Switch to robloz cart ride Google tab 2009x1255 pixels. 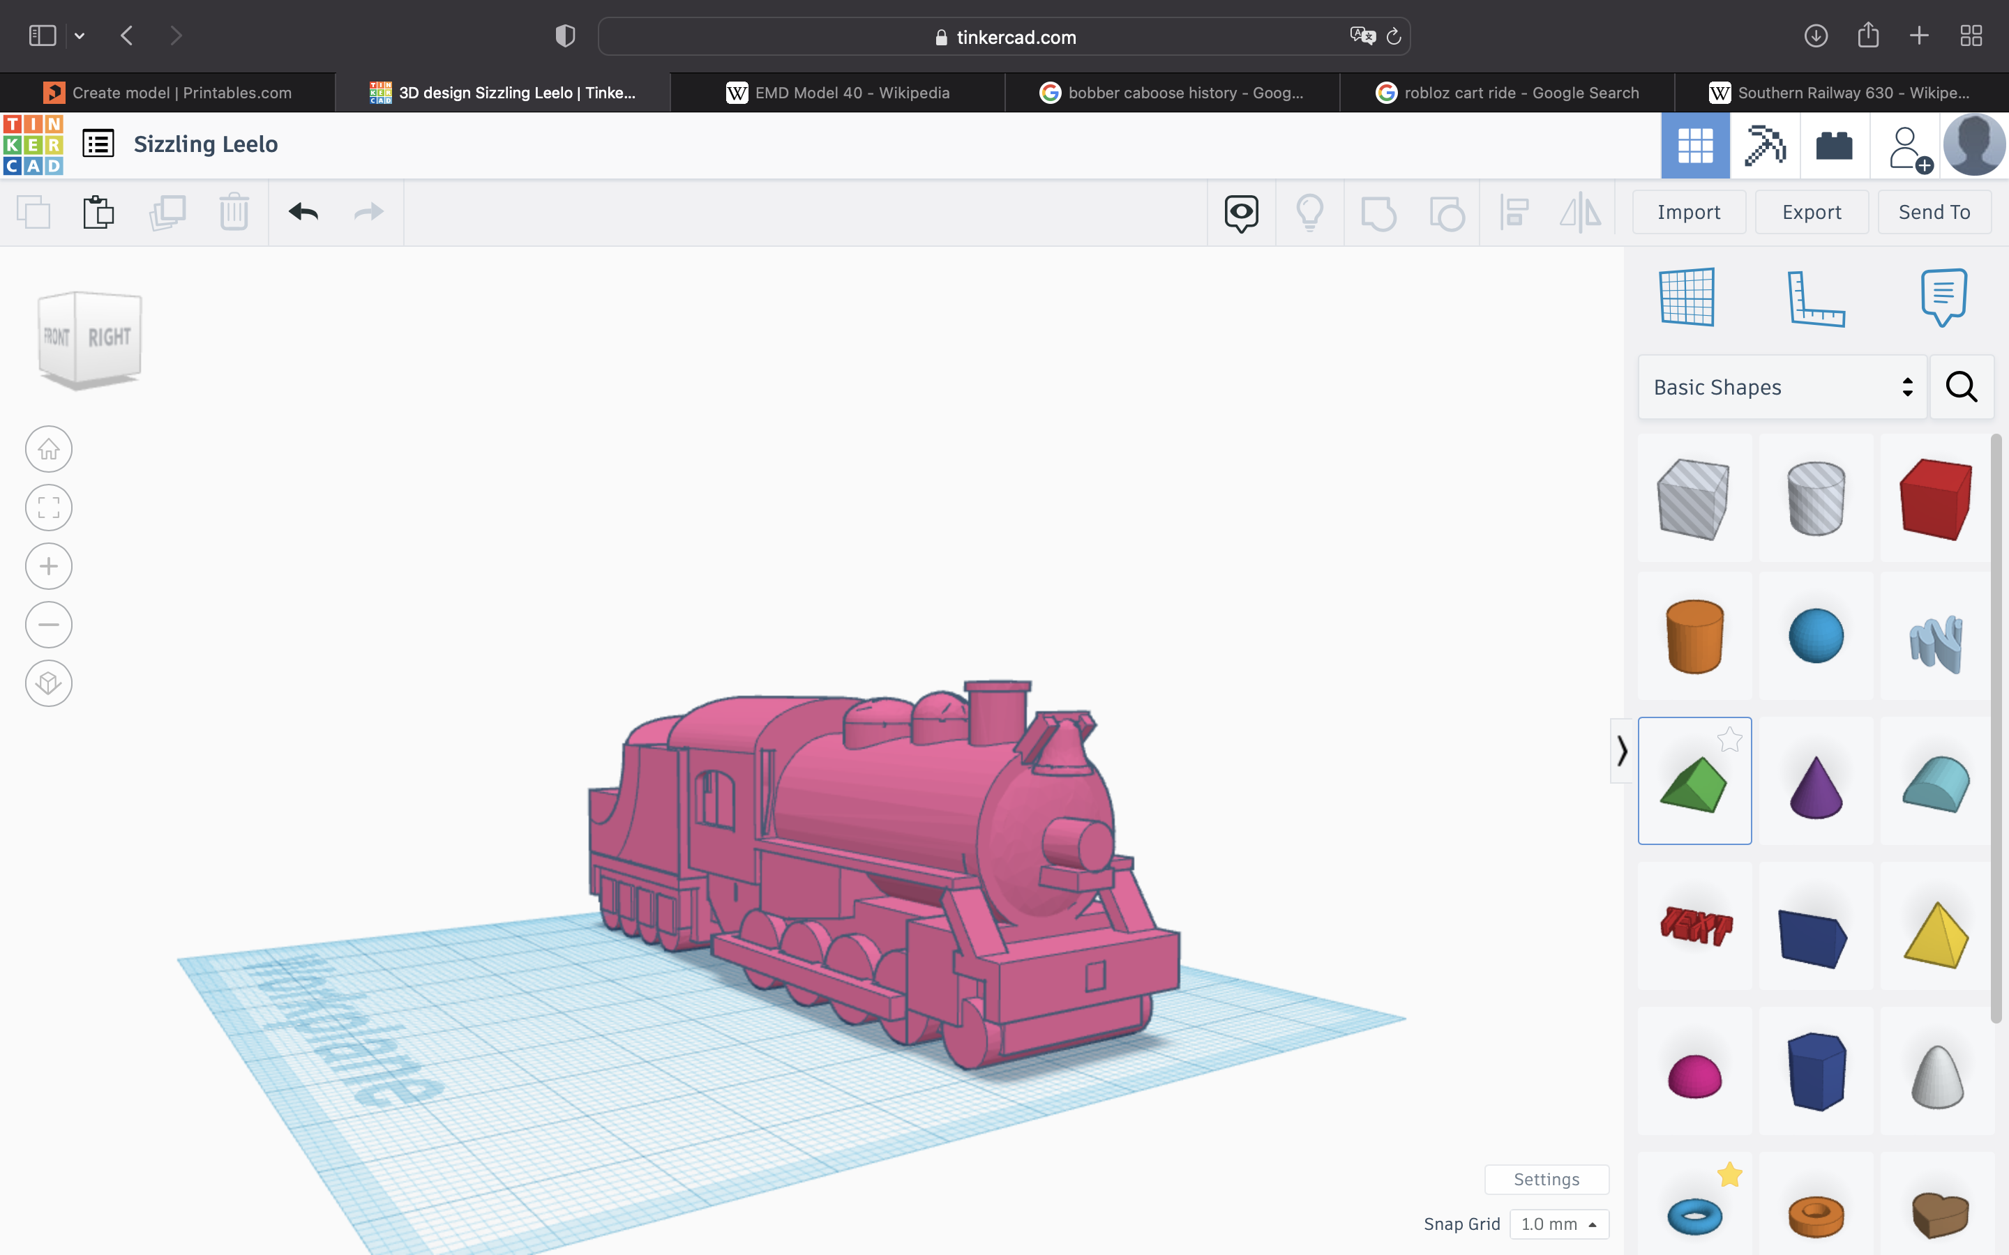click(1507, 93)
